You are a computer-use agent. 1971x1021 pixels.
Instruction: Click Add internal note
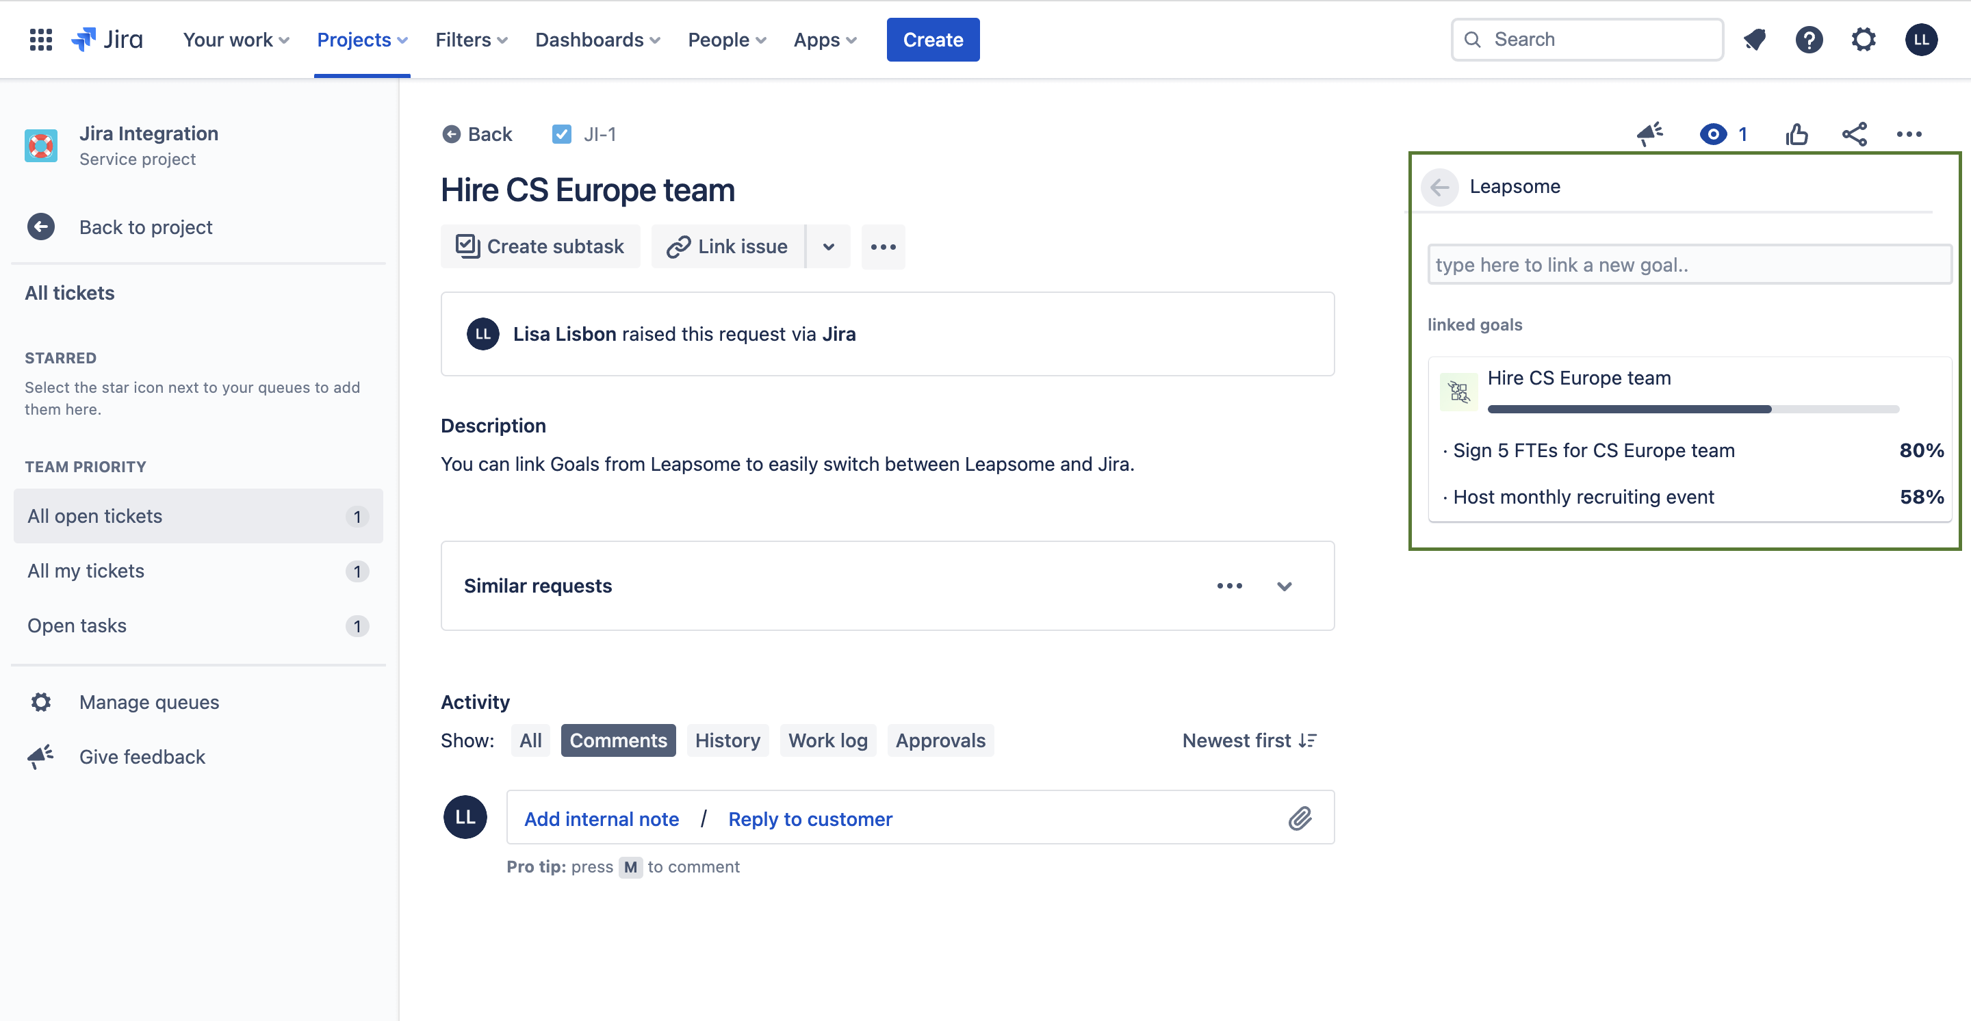click(602, 819)
